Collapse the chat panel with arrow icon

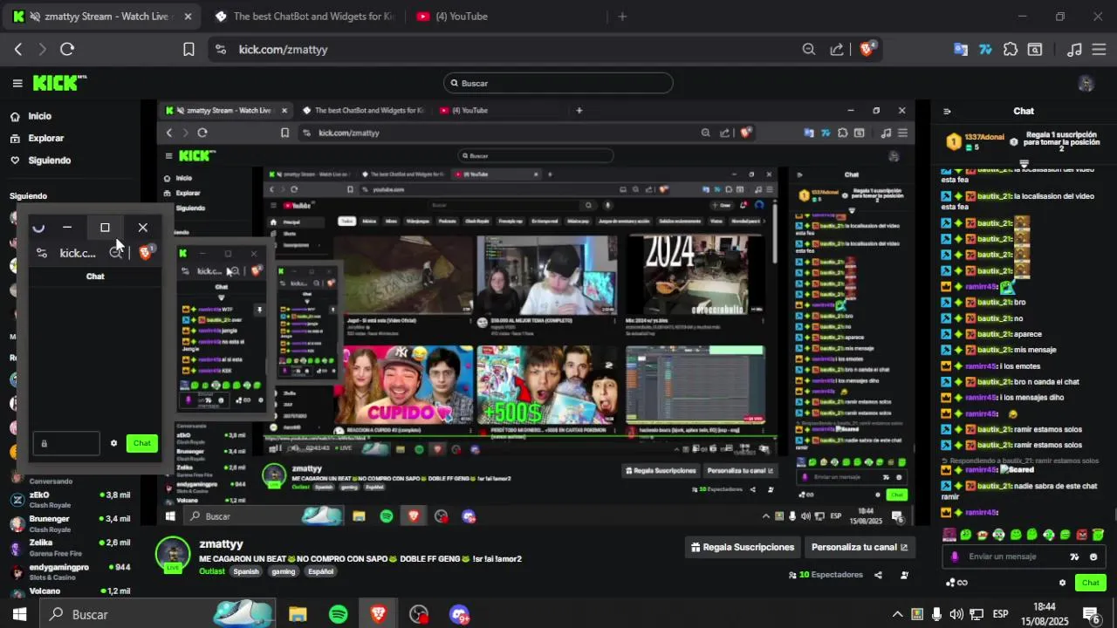tap(947, 112)
